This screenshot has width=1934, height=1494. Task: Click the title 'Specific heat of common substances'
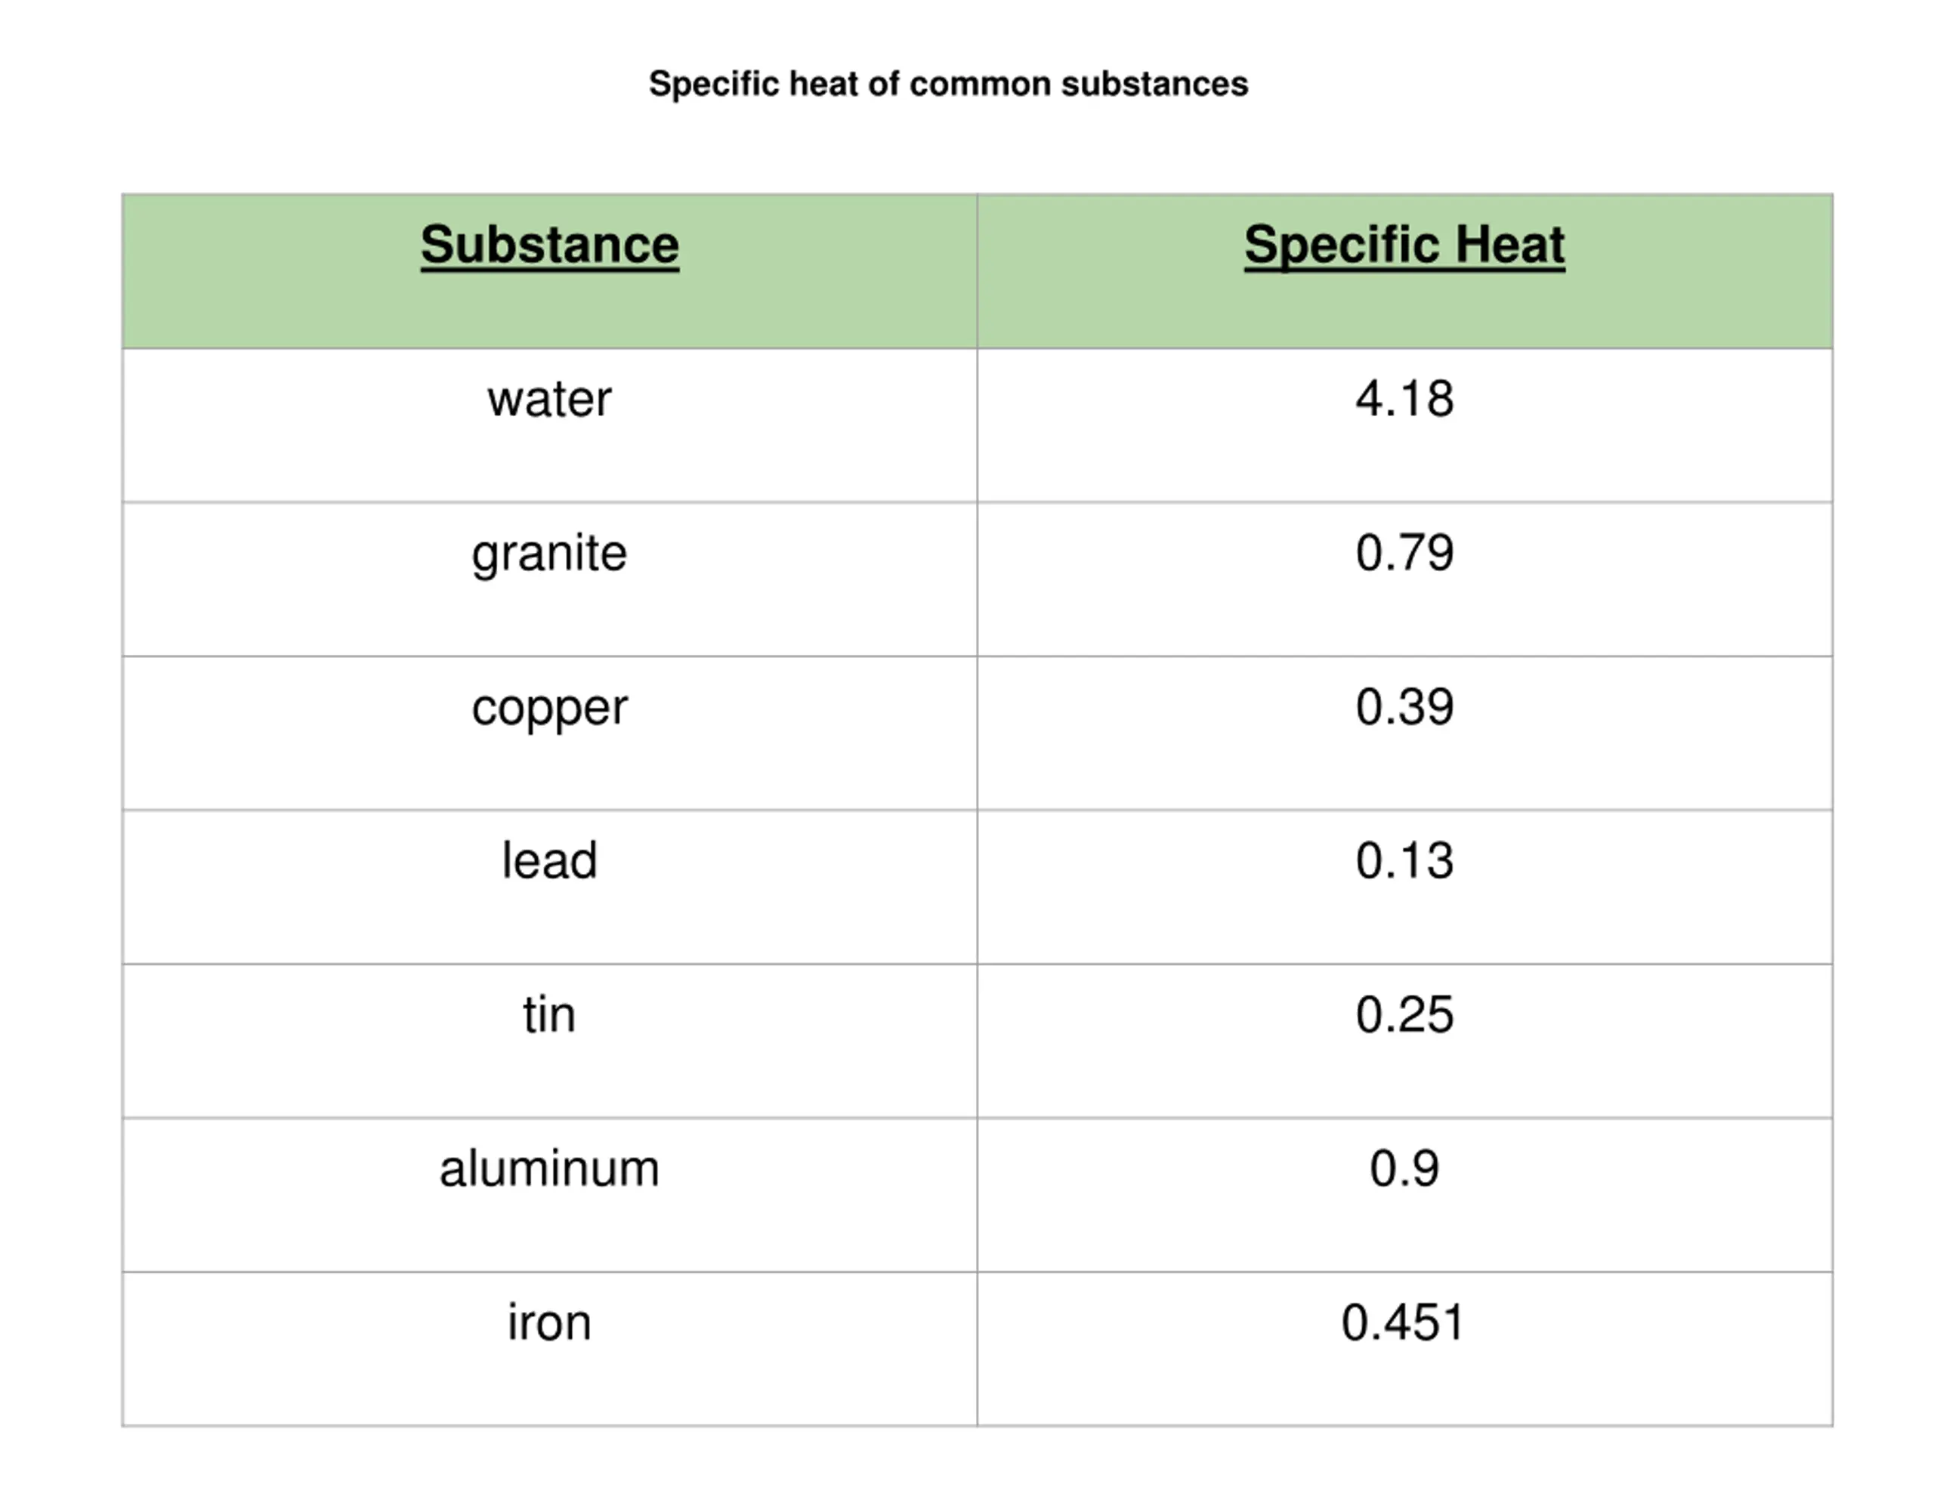(948, 84)
